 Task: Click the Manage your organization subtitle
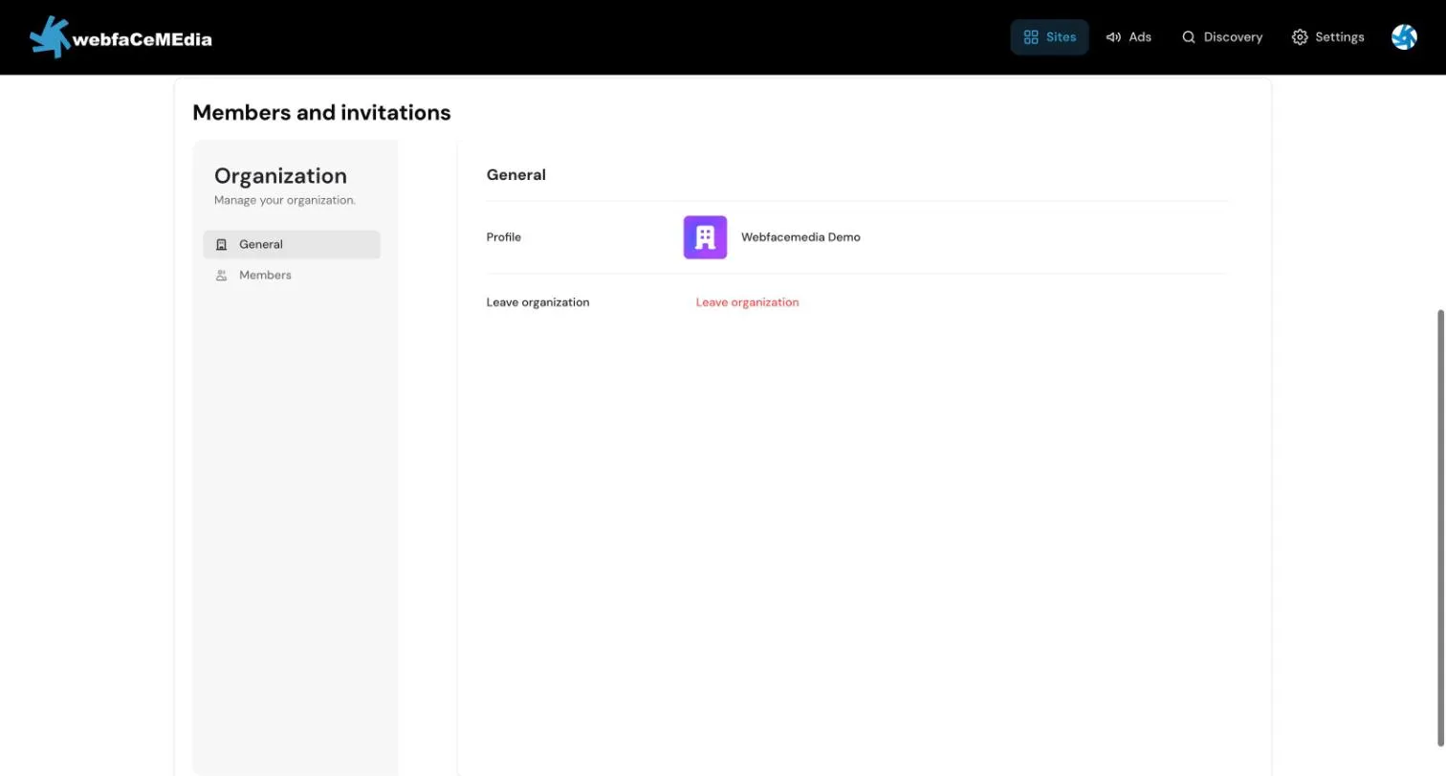[x=285, y=201]
